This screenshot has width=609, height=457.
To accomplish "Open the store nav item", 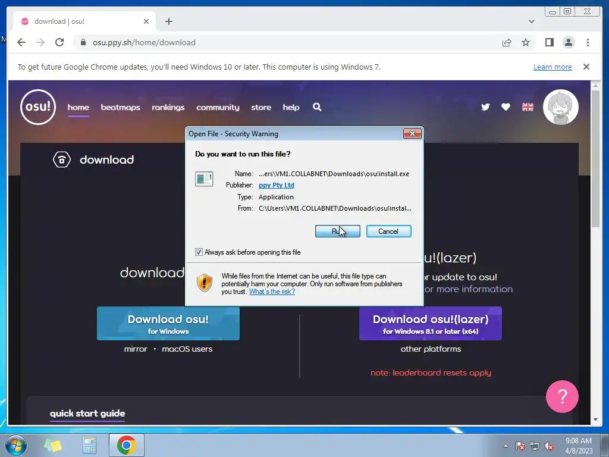I will [x=261, y=107].
